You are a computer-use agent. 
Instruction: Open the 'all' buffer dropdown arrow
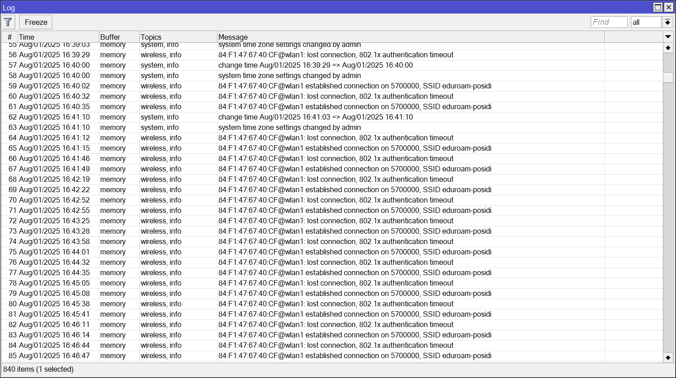point(667,22)
